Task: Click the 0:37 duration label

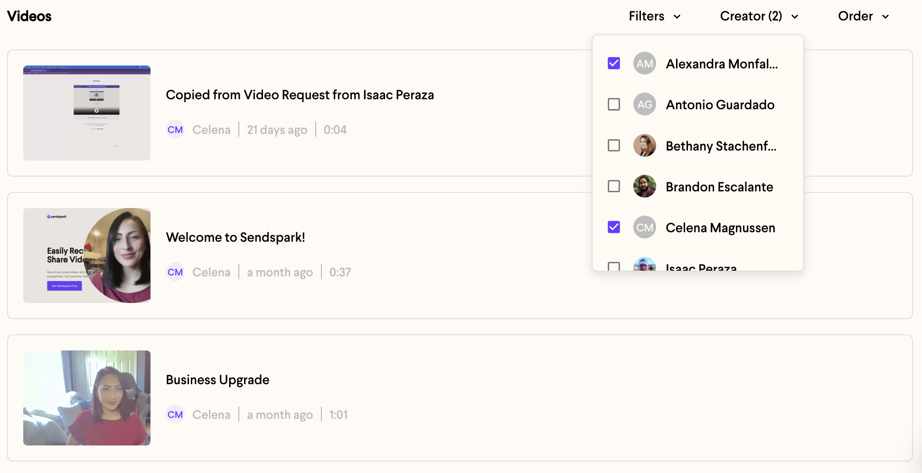Action: (x=340, y=272)
